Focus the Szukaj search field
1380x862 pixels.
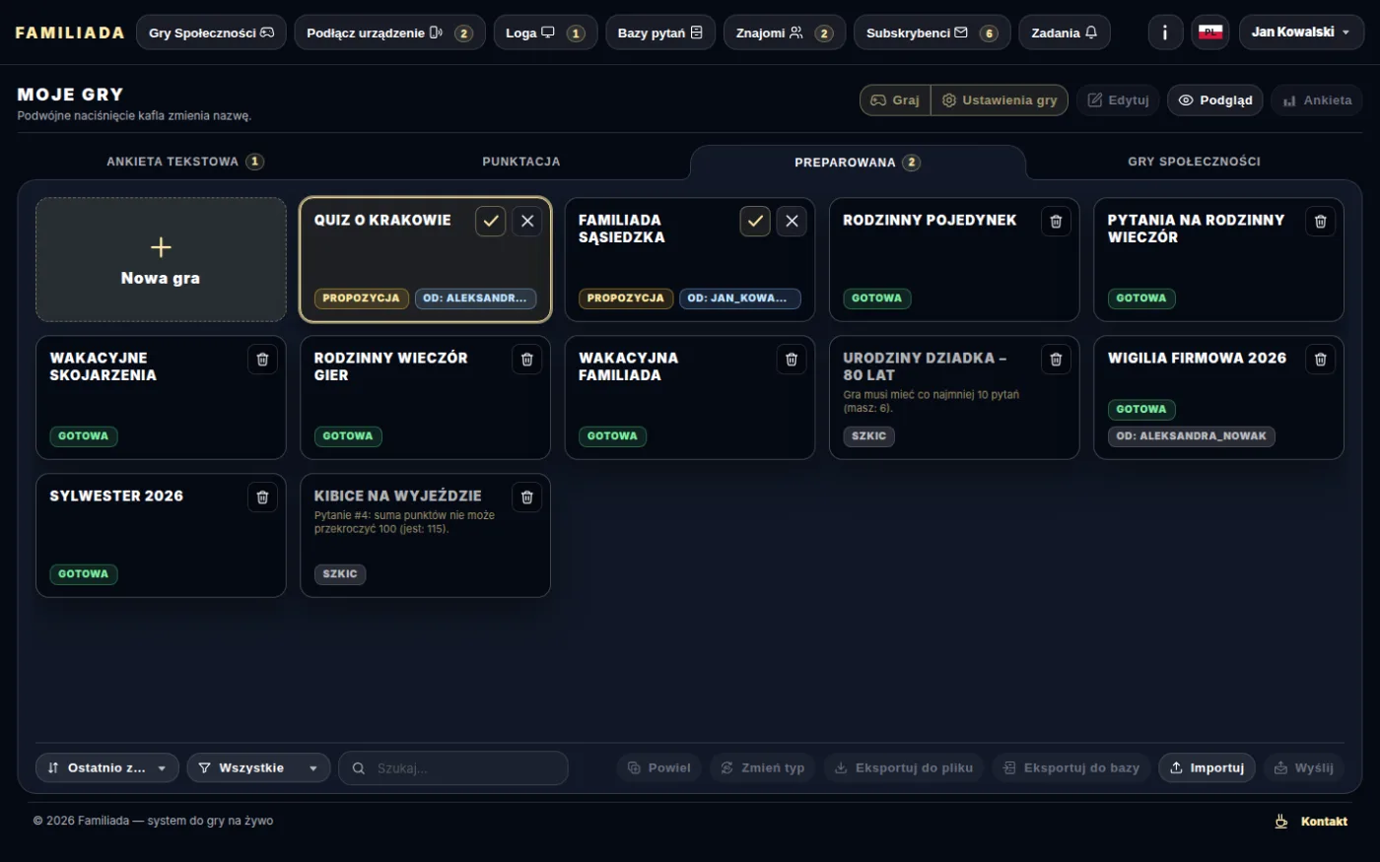(x=453, y=767)
